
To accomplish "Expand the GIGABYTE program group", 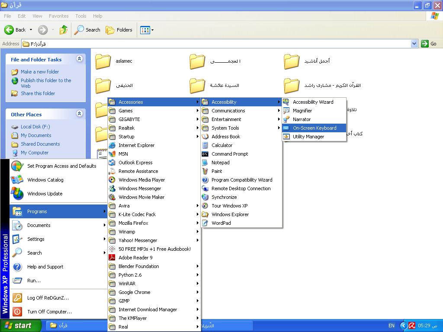I will [154, 119].
